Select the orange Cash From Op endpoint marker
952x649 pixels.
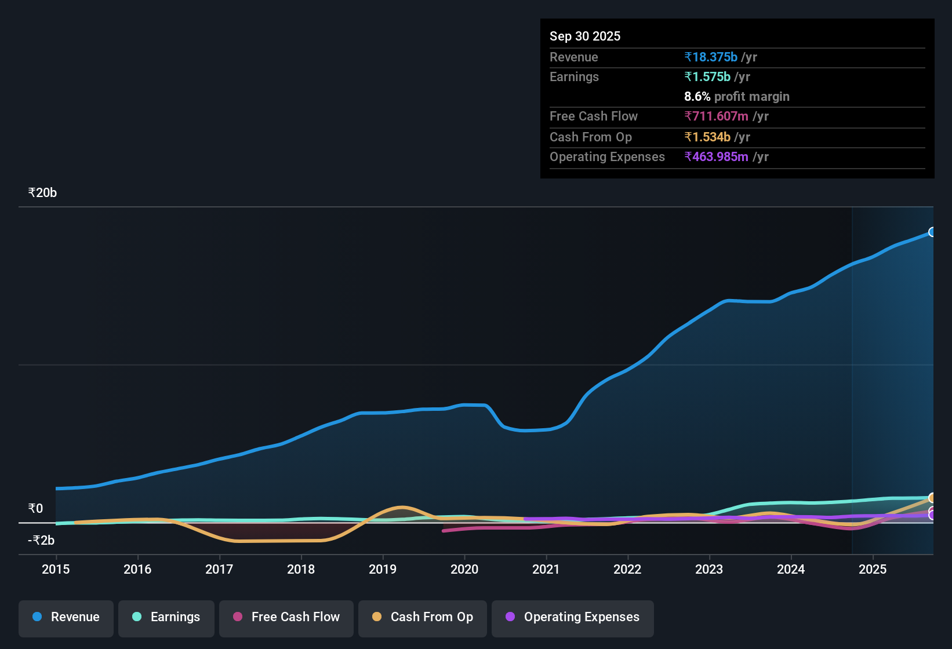coord(933,498)
